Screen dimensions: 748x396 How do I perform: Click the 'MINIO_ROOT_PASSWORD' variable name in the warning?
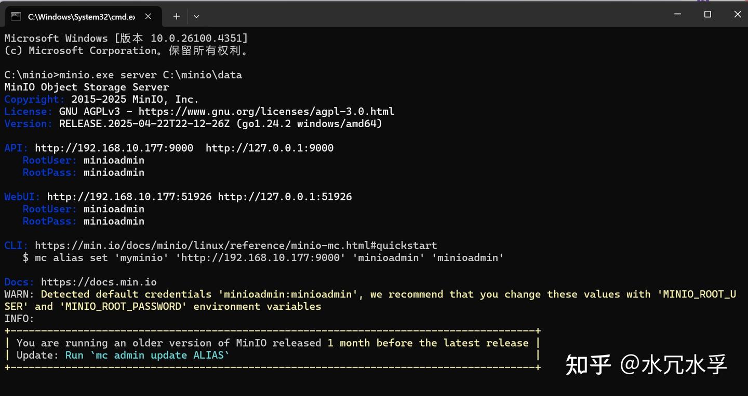(x=124, y=307)
